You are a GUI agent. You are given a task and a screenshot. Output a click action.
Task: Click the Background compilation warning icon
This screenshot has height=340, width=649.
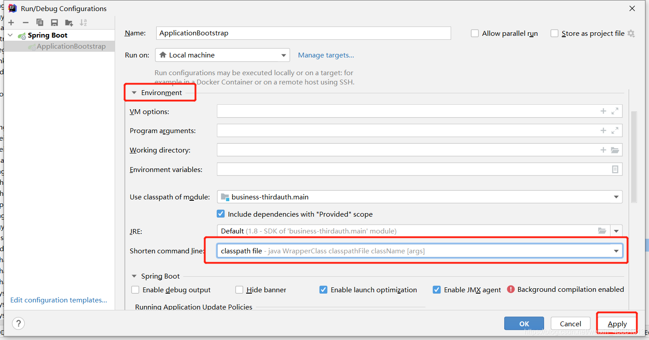511,290
